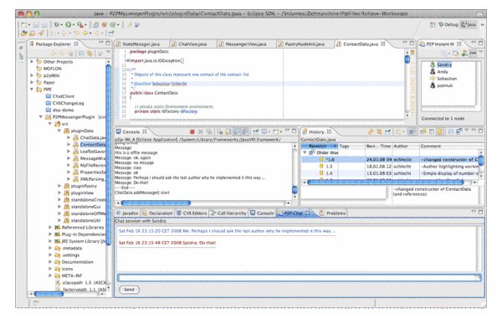Click the Refresh icon in History view
The width and height of the screenshot is (502, 329).
pyautogui.click(x=371, y=131)
